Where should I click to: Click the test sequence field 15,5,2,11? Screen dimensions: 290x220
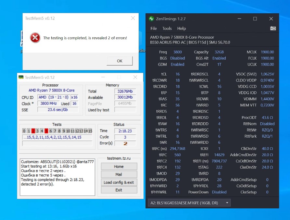(x=57, y=137)
